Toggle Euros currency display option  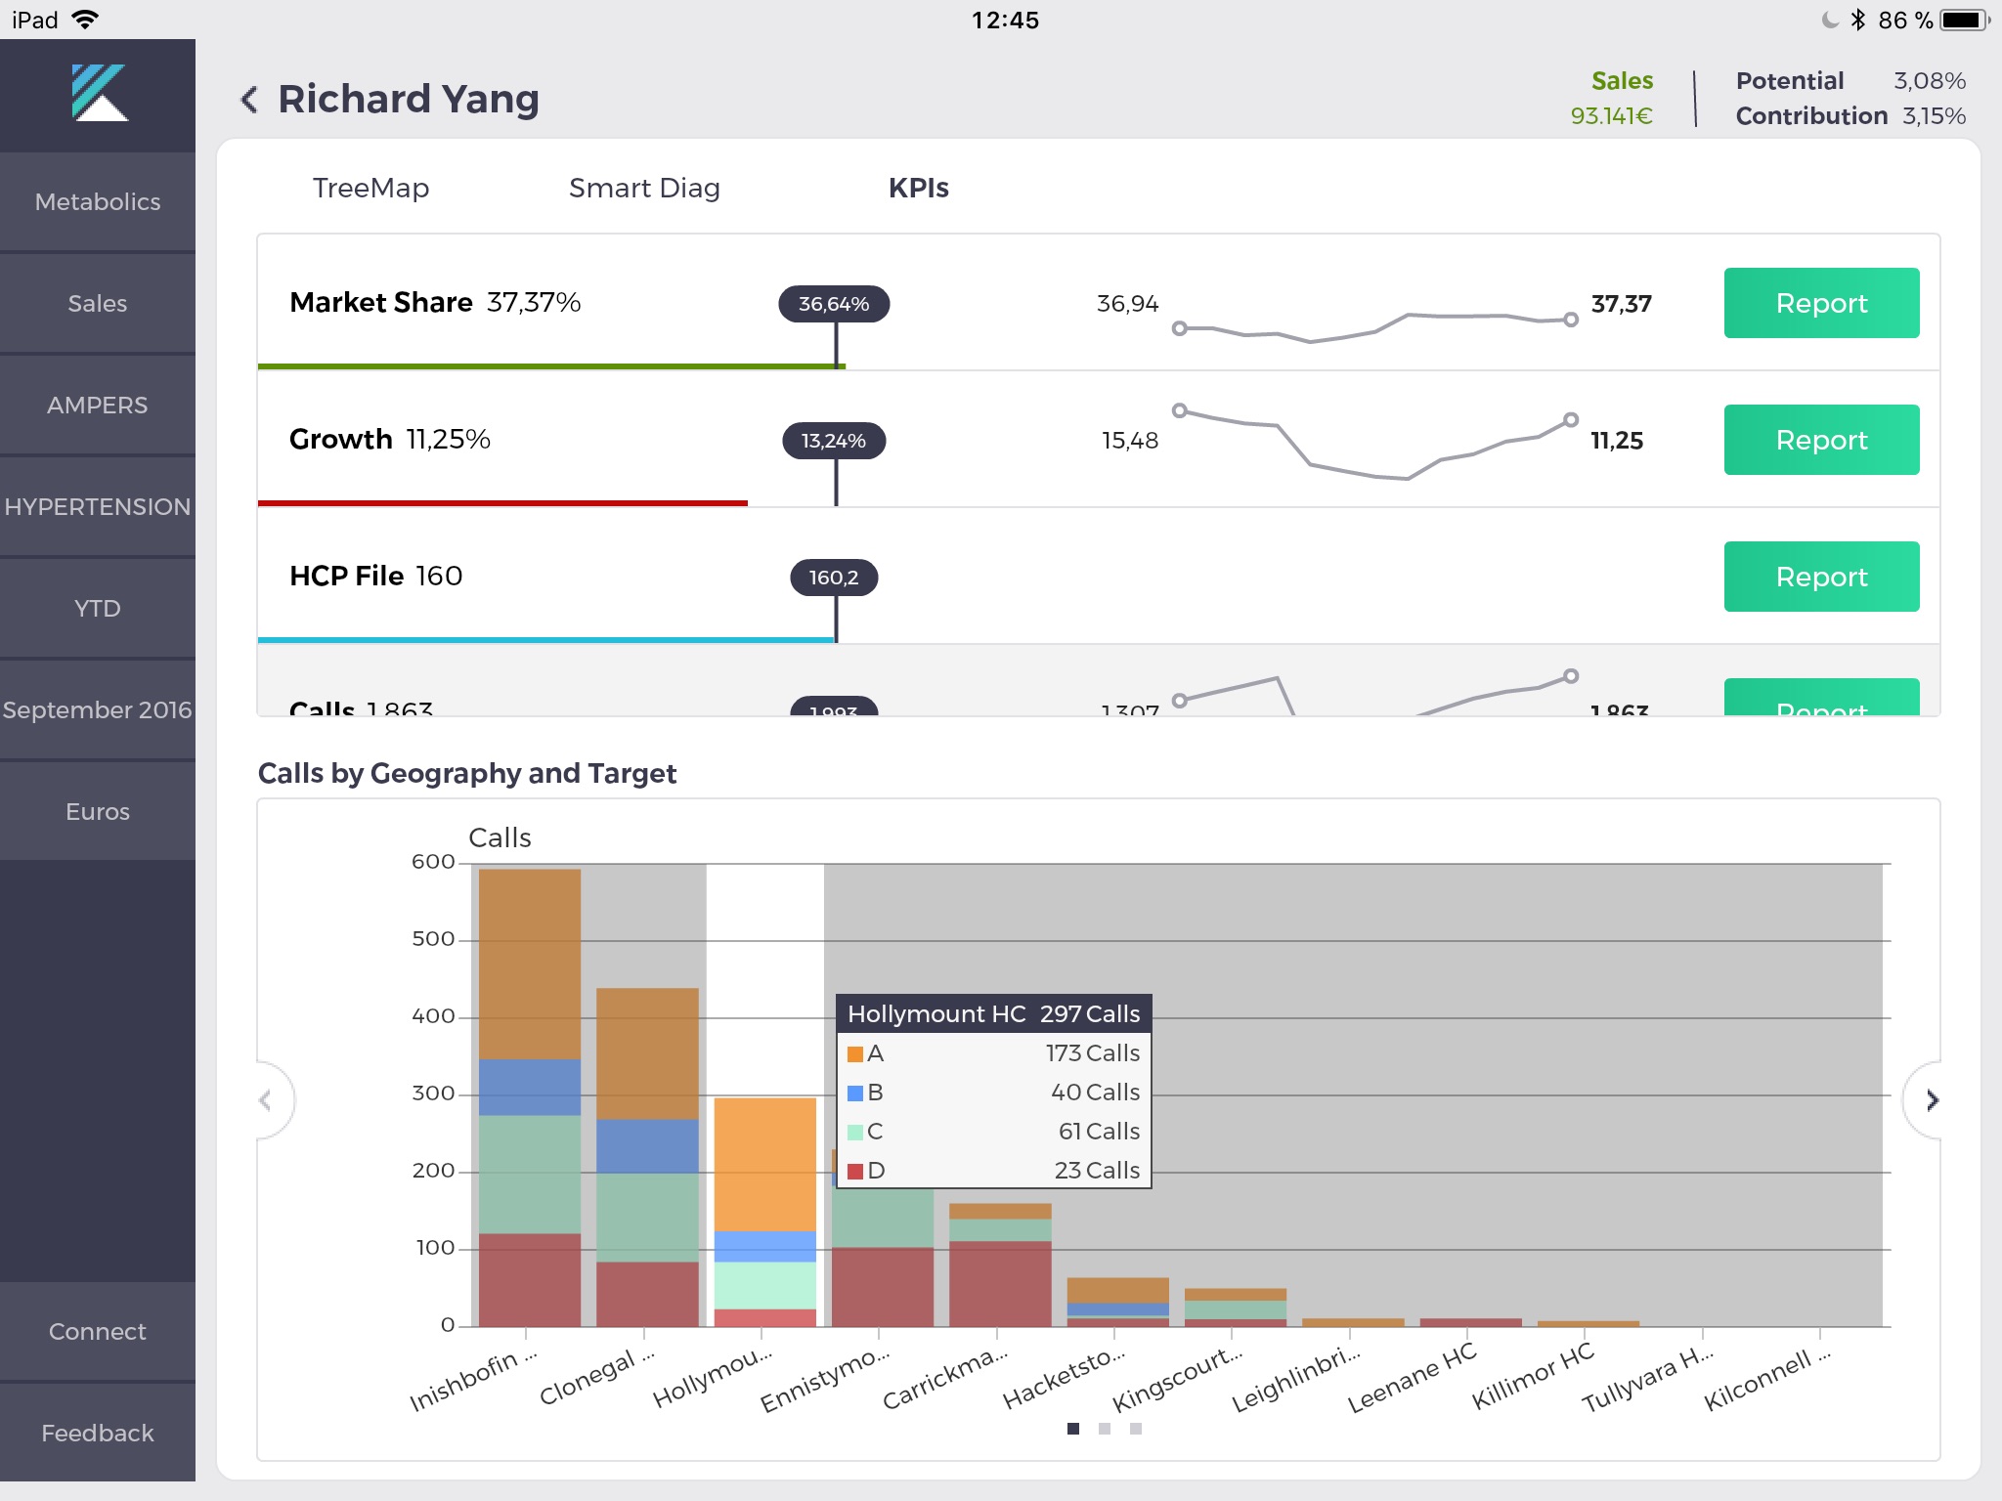(x=98, y=810)
